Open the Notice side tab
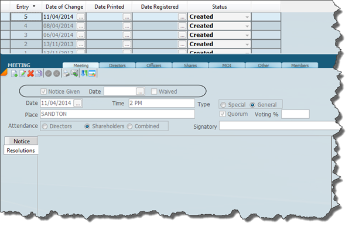 22,141
